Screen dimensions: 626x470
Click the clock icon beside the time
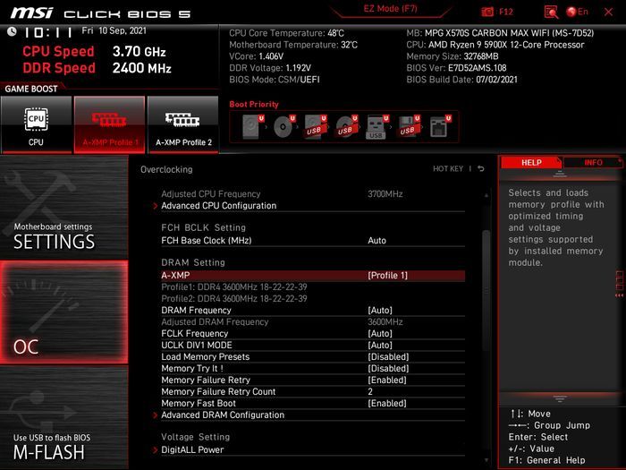12,31
